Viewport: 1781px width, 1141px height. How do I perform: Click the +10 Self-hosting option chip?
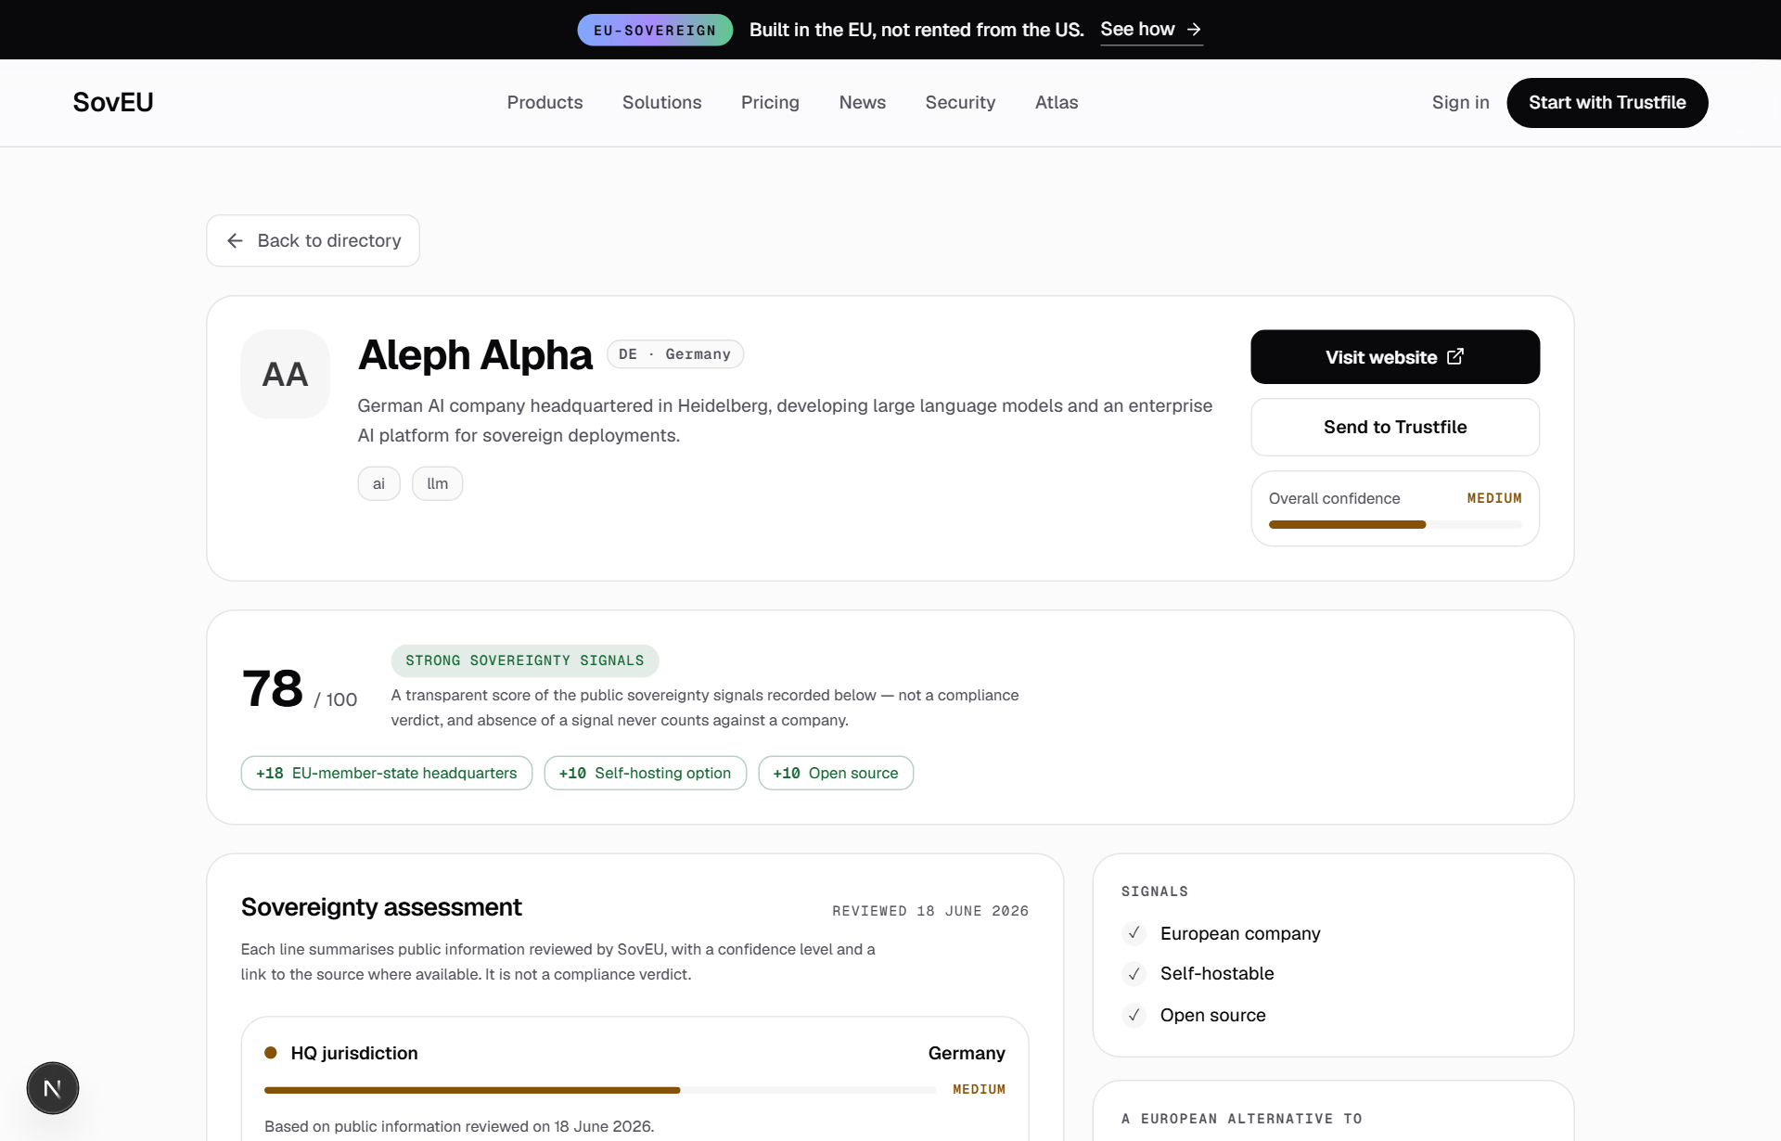[x=645, y=773]
